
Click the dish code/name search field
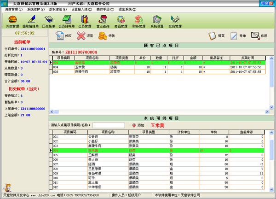tap(108, 125)
